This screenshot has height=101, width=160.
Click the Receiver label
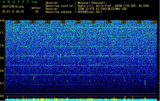point(52,9)
